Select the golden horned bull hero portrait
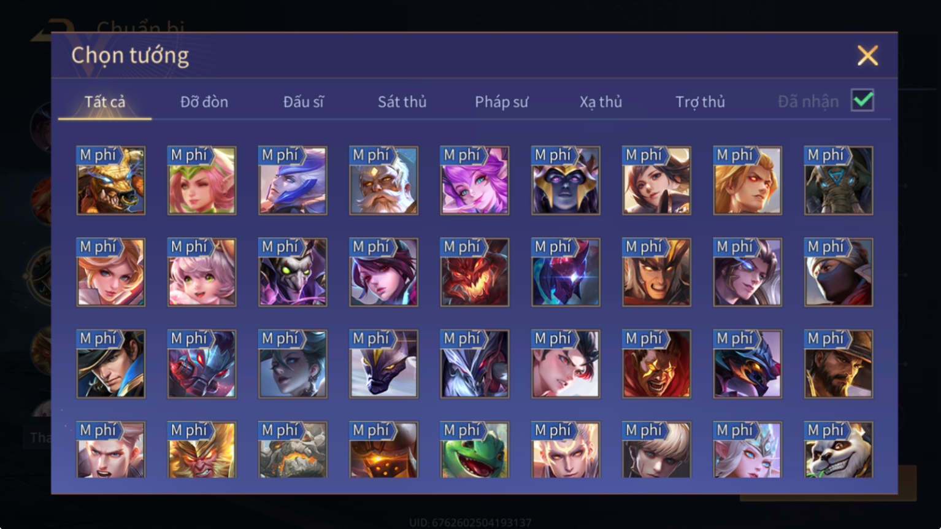Viewport: 941px width, 529px height. coord(111,180)
